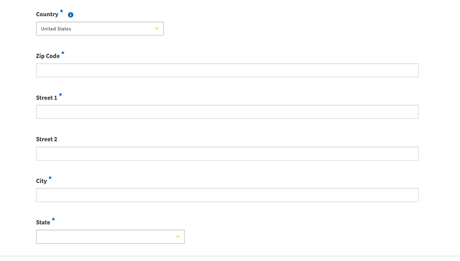Click the City label text

(41, 181)
